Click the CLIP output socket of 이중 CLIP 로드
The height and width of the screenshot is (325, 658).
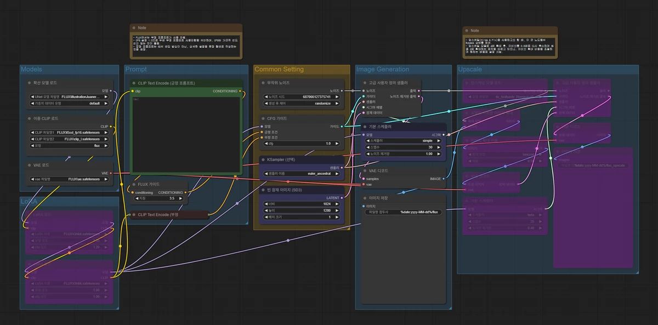[111, 126]
